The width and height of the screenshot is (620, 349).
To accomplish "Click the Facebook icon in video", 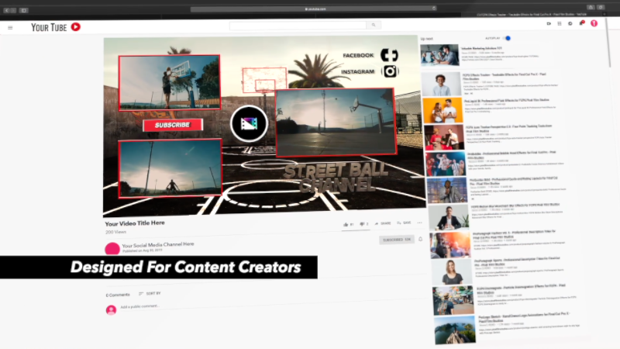I will (390, 55).
